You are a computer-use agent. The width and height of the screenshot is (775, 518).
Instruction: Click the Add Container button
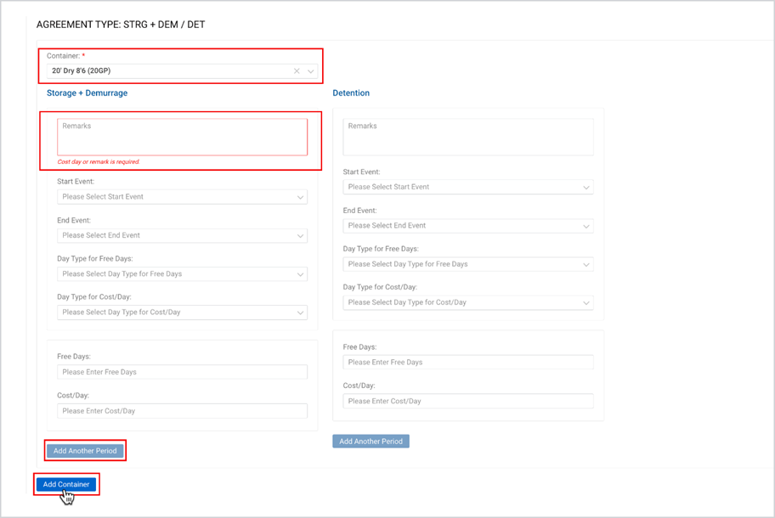pos(66,484)
